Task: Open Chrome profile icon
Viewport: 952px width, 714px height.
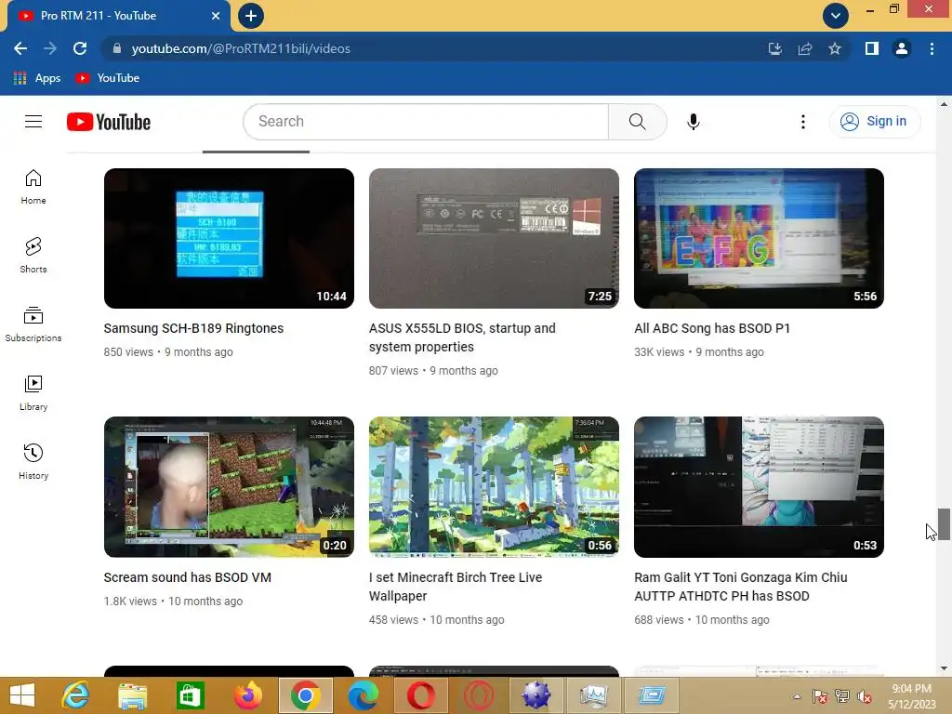Action: pos(902,48)
